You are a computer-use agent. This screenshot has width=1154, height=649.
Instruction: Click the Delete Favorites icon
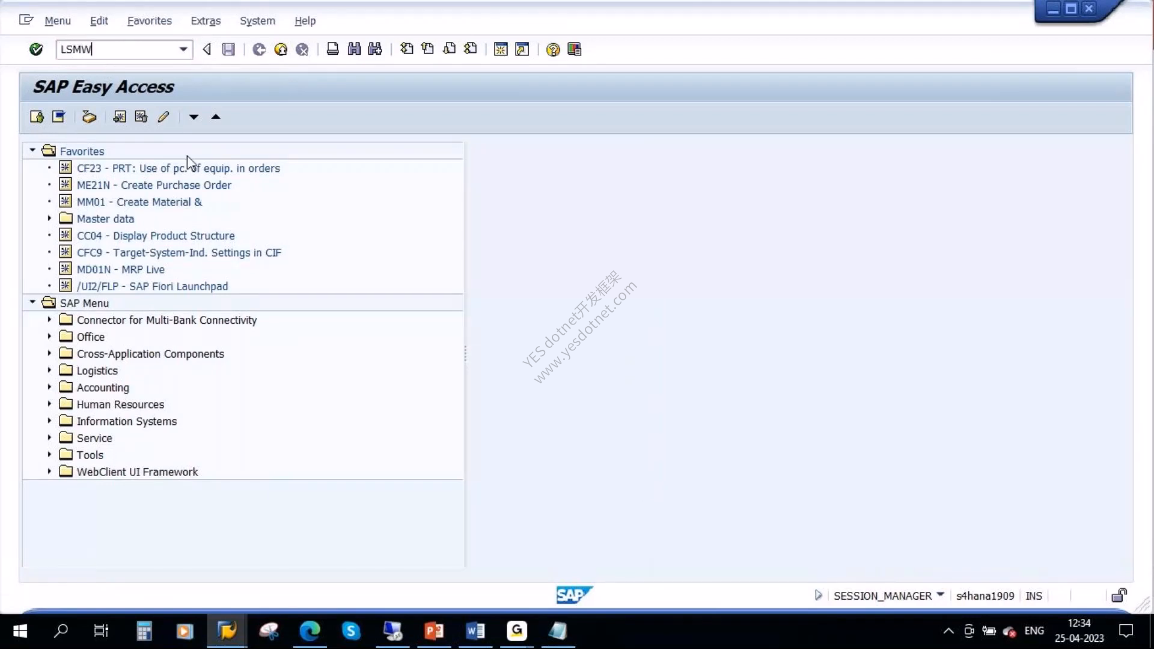[141, 117]
